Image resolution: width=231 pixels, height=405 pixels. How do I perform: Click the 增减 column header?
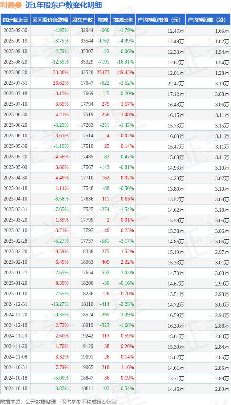point(103,20)
